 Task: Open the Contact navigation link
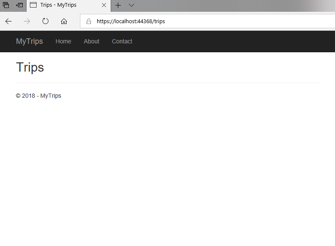click(122, 41)
